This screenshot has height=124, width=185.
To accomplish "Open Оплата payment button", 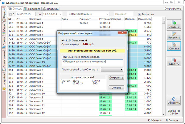I will (174, 46).
